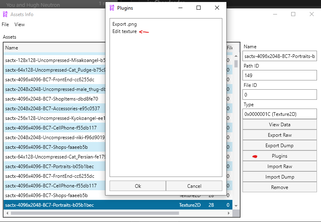Focus the Path ID input field

click(x=280, y=76)
